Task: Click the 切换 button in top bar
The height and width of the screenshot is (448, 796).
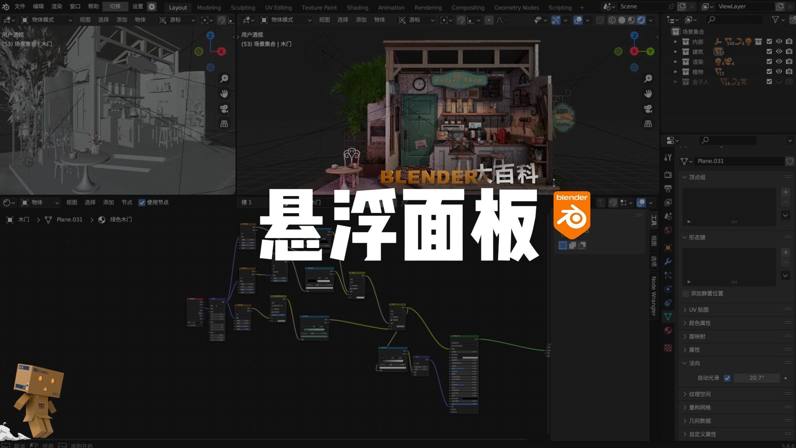Action: click(115, 7)
